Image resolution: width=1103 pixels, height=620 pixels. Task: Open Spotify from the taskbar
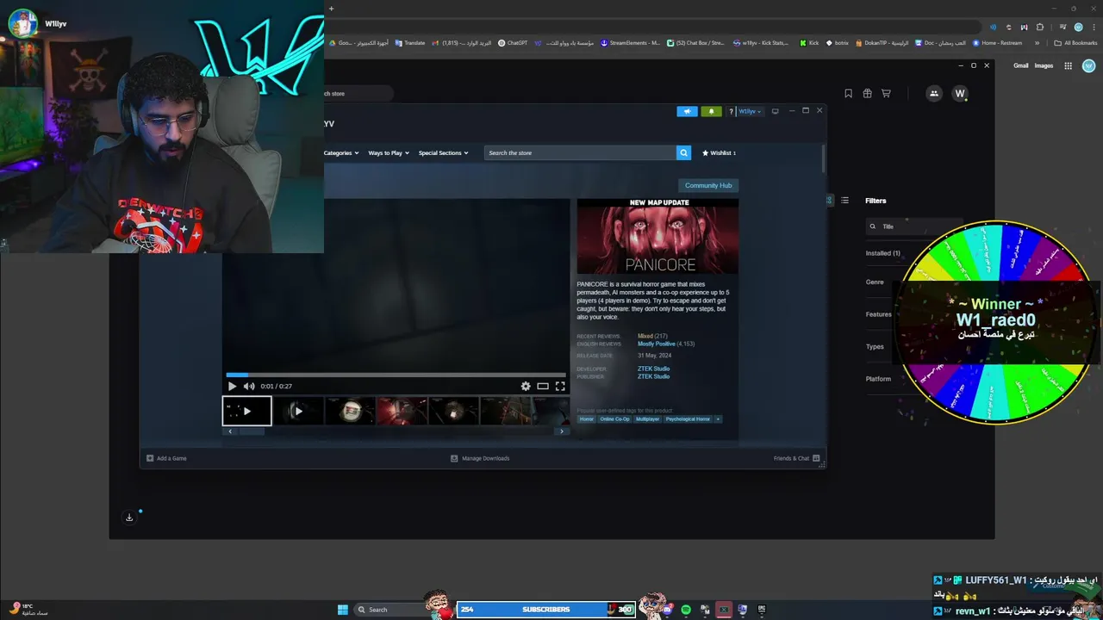pos(686,610)
